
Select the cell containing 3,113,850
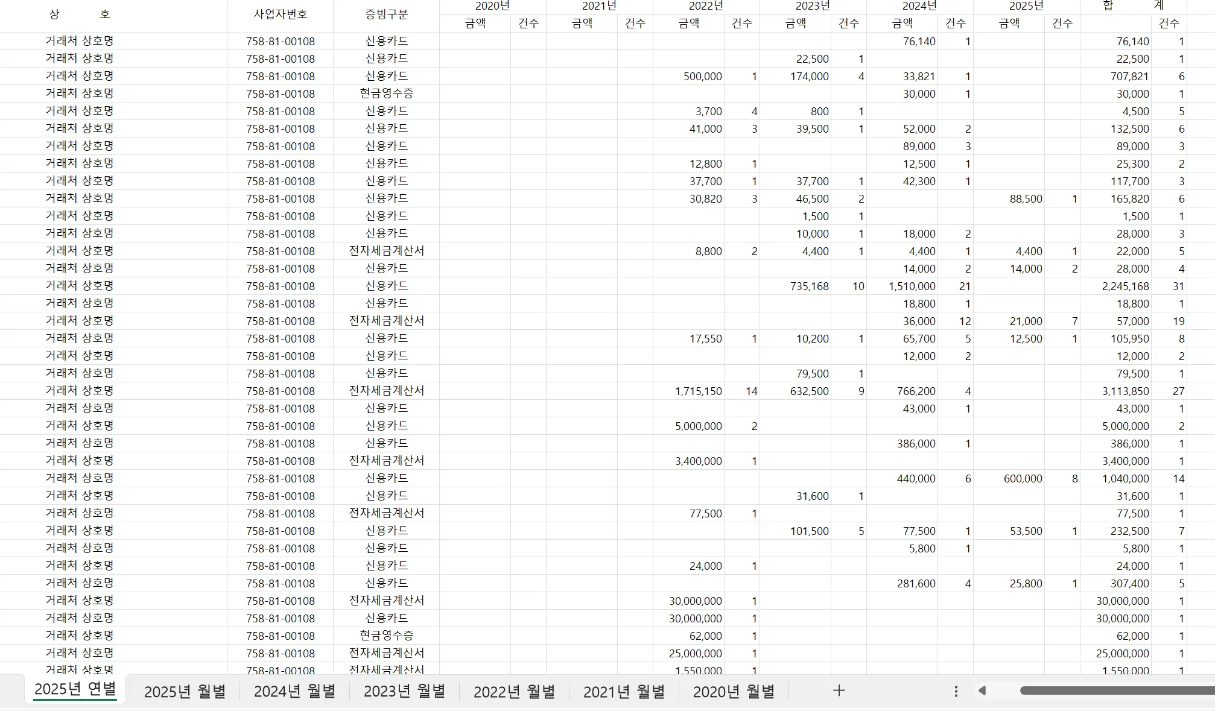coord(1125,391)
